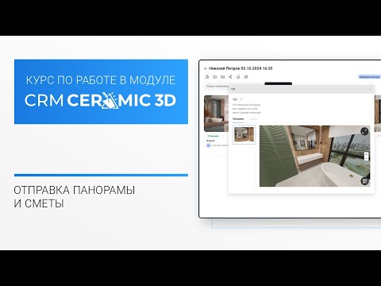Click the back arrow beside Николай Петров
The width and height of the screenshot is (381, 286).
[x=206, y=68]
